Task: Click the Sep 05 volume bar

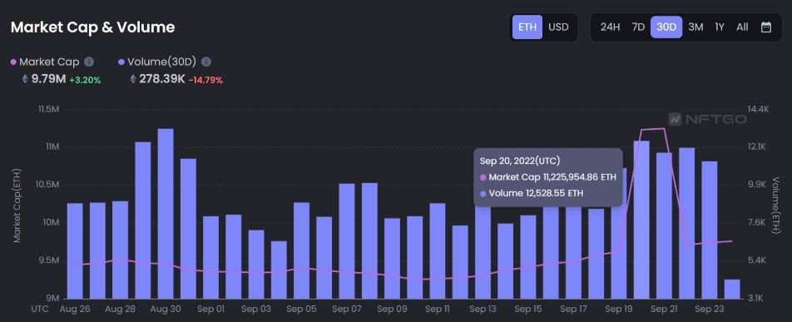Action: pyautogui.click(x=301, y=250)
